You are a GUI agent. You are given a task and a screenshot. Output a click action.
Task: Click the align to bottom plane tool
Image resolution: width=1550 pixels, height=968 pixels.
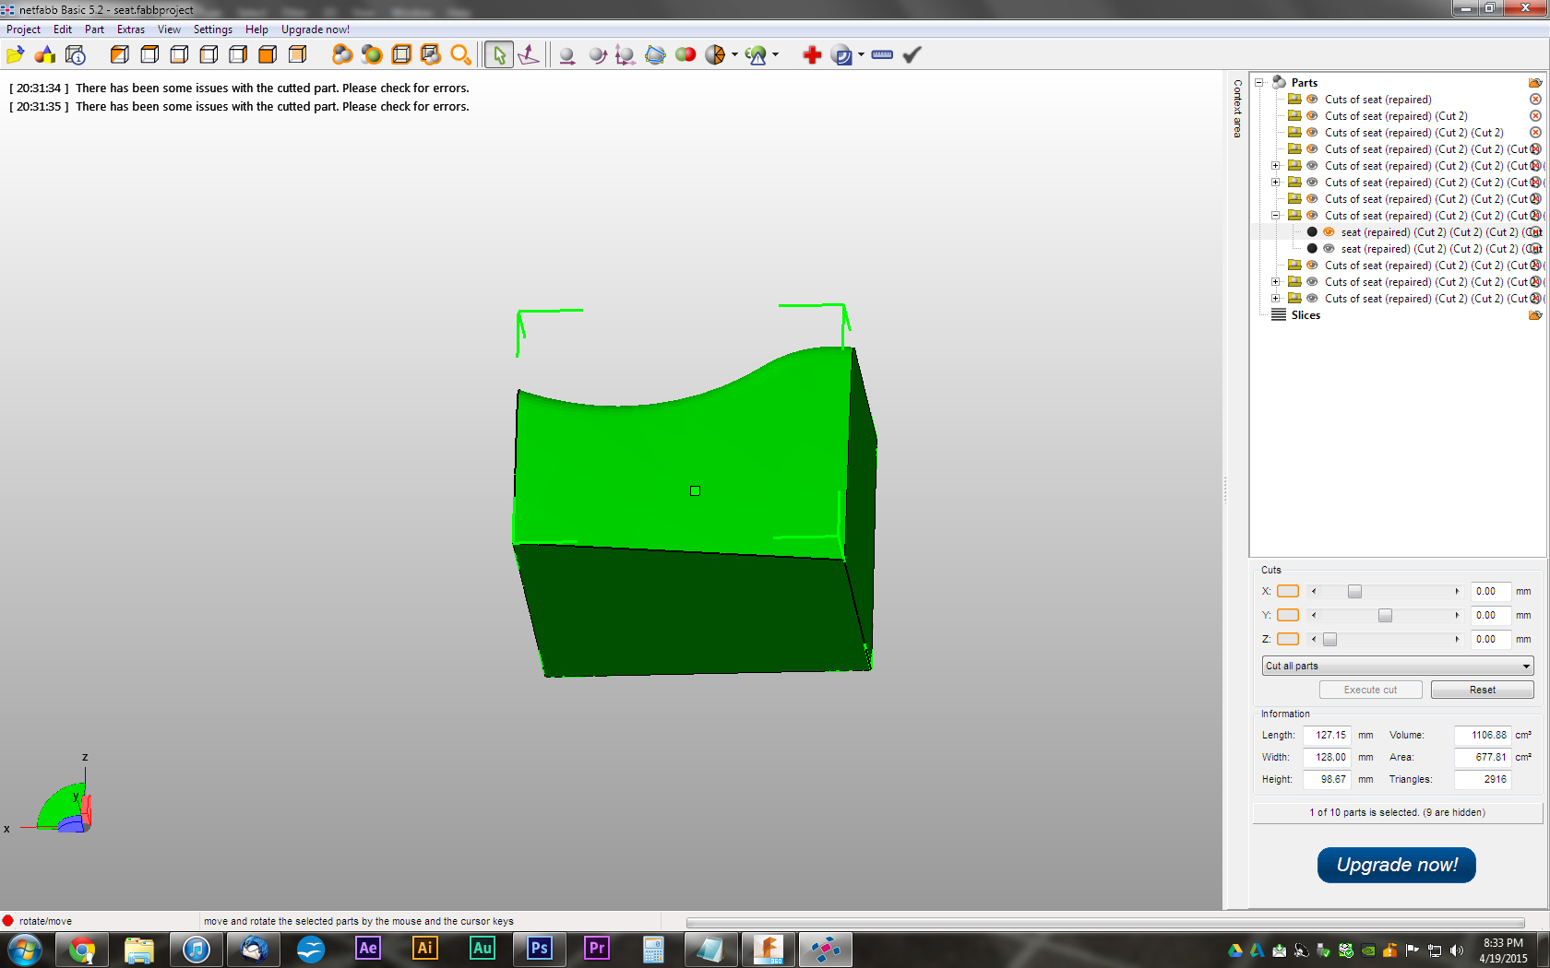(529, 55)
